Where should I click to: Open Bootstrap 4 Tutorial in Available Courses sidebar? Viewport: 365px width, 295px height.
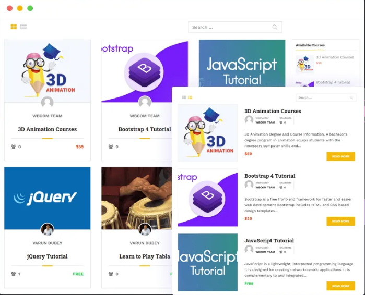point(333,82)
